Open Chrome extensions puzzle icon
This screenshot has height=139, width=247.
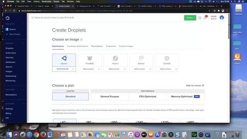pyautogui.click(x=219, y=11)
